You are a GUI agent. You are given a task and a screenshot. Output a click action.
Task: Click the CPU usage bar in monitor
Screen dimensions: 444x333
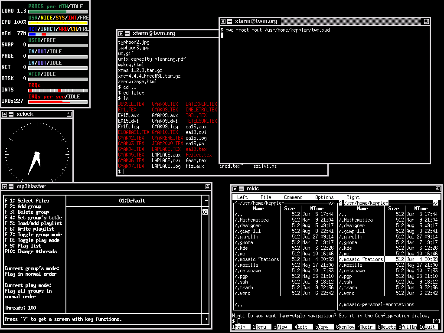pos(58,23)
